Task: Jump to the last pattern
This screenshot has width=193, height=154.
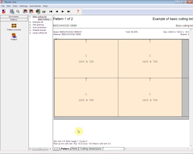Action: coord(69,11)
